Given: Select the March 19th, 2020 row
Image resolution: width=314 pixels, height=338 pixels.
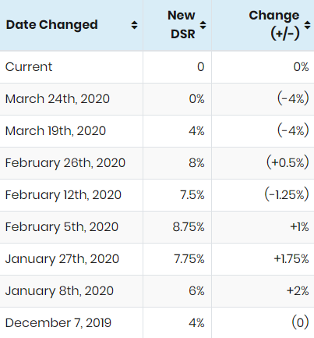Looking at the screenshot, I should pos(157,131).
